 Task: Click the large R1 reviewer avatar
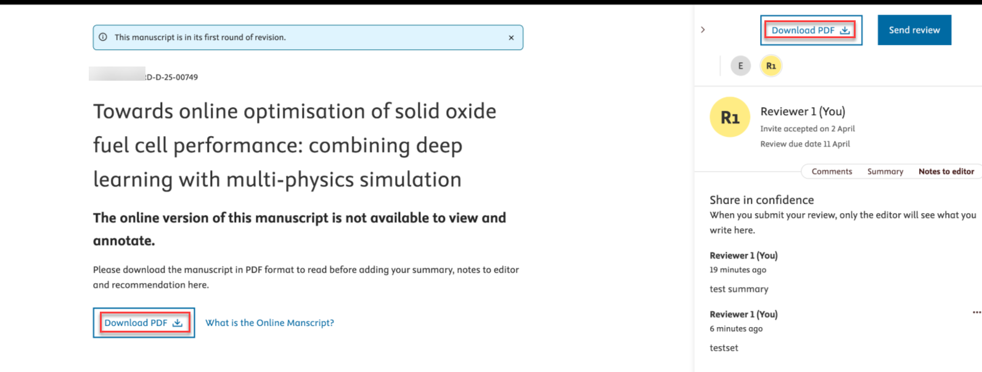[x=730, y=117]
